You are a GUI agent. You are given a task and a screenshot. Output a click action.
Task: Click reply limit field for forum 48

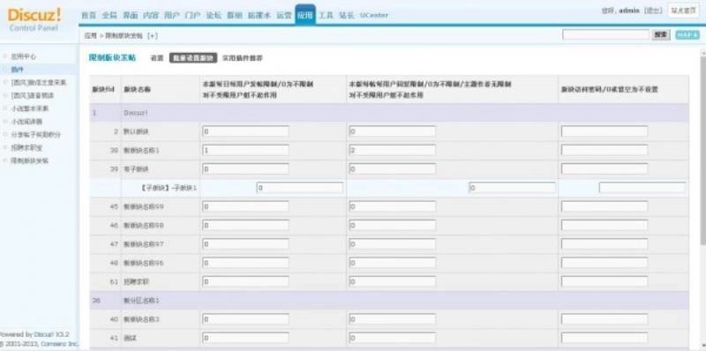pyautogui.click(x=393, y=263)
